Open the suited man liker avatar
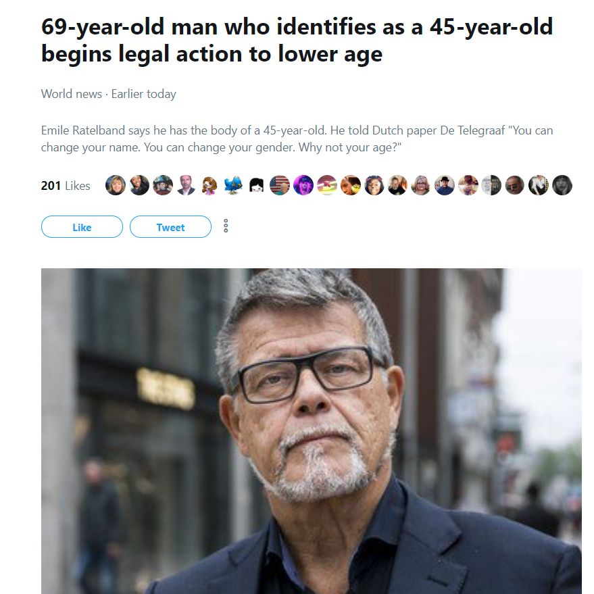 (186, 185)
